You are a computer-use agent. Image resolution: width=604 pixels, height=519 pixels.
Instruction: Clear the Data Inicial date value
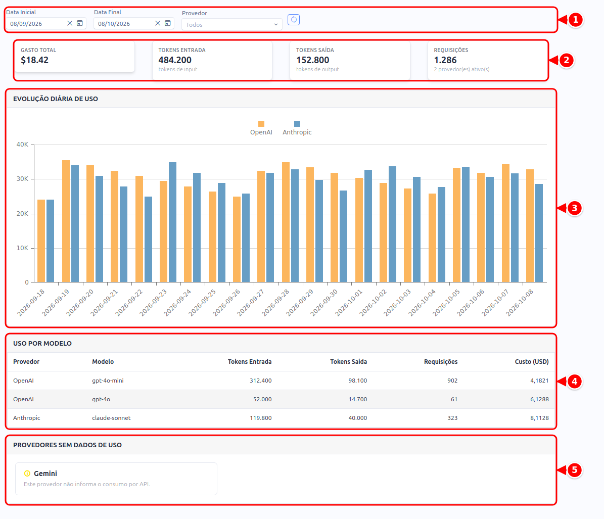[x=70, y=23]
